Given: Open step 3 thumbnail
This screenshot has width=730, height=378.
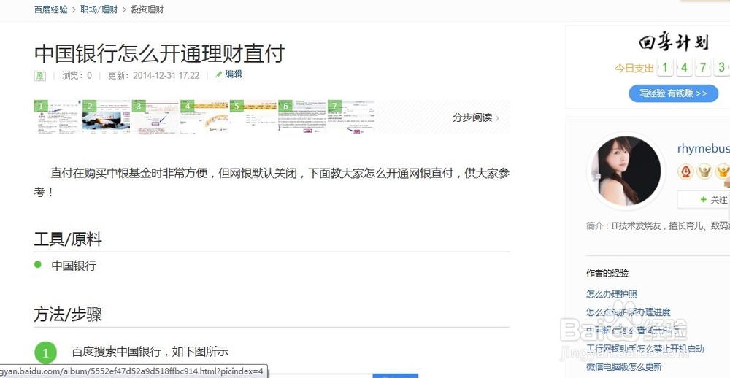Looking at the screenshot, I should pos(155,117).
